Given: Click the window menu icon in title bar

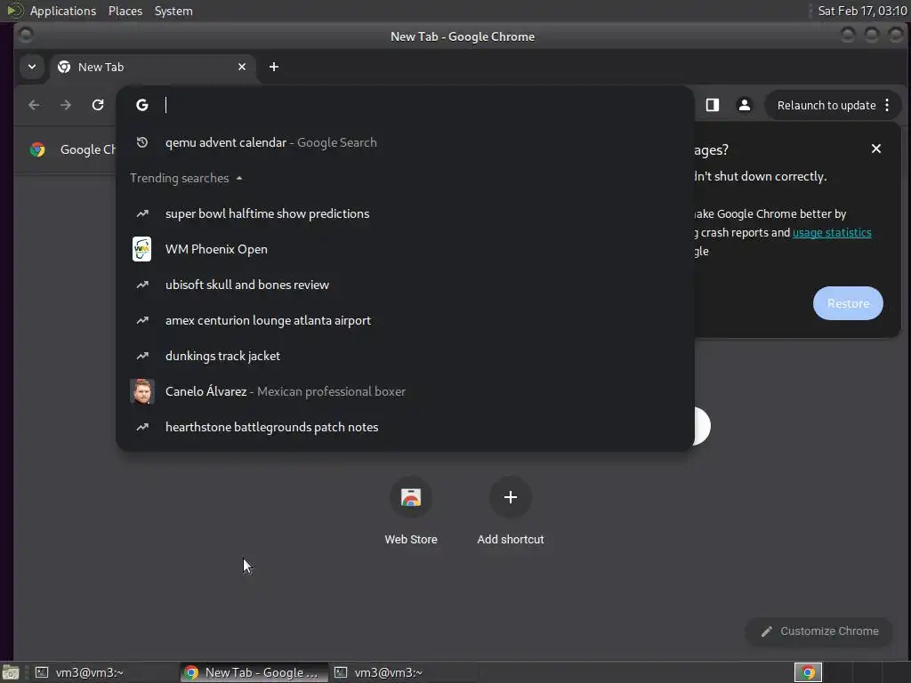Looking at the screenshot, I should point(26,36).
